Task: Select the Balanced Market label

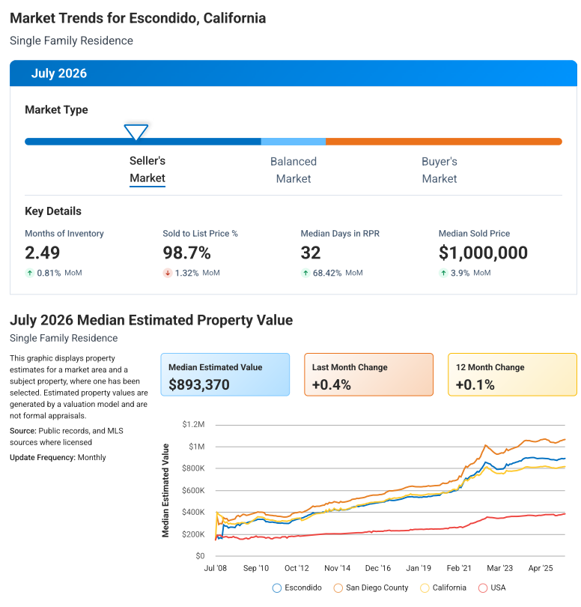Action: (x=293, y=170)
